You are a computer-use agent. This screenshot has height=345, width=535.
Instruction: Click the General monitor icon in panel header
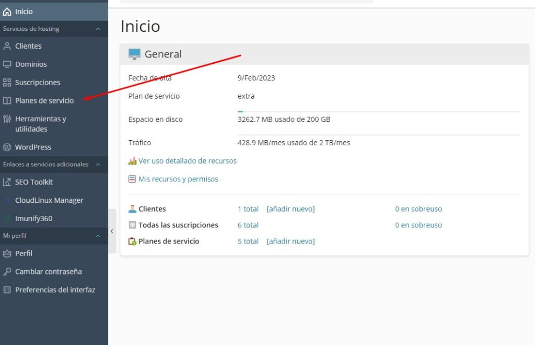pos(134,54)
